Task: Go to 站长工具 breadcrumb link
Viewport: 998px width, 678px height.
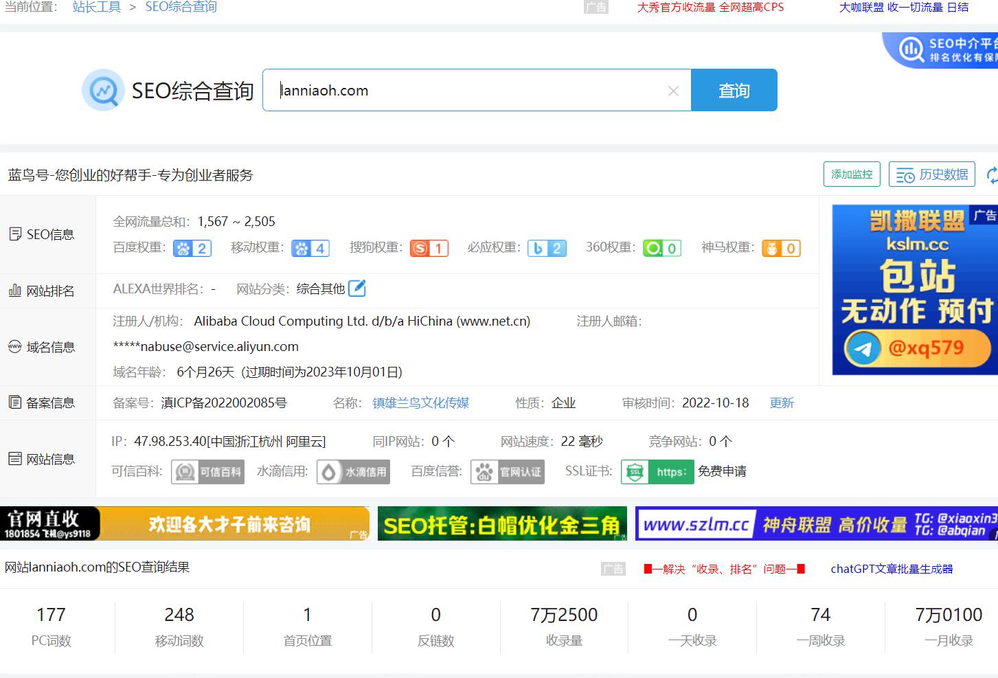Action: click(96, 7)
